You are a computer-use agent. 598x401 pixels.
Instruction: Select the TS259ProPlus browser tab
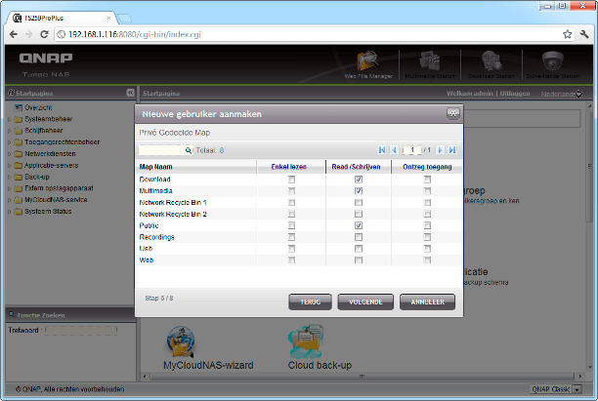(x=63, y=18)
